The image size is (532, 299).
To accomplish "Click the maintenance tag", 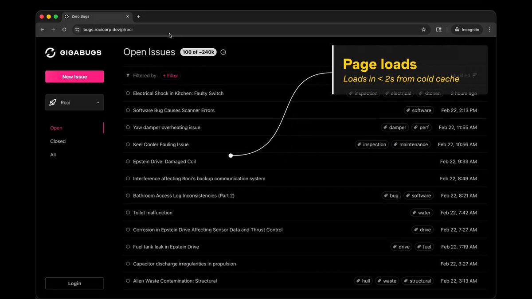I will tap(411, 144).
